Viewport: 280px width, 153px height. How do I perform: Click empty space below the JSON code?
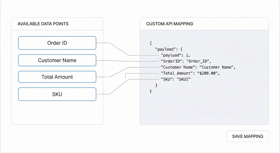204,109
